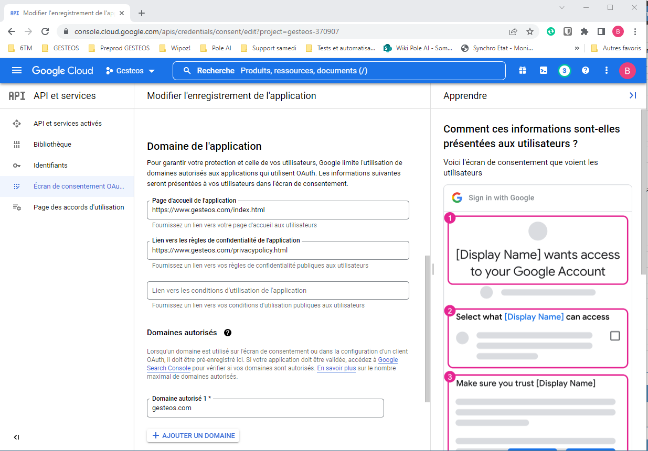This screenshot has height=451, width=648.
Task: Activate Cloud Shell terminal icon
Action: (x=544, y=71)
